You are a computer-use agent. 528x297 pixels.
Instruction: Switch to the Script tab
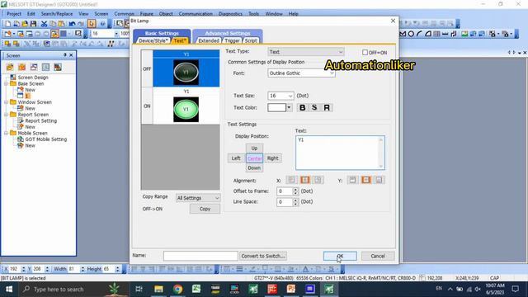251,40
